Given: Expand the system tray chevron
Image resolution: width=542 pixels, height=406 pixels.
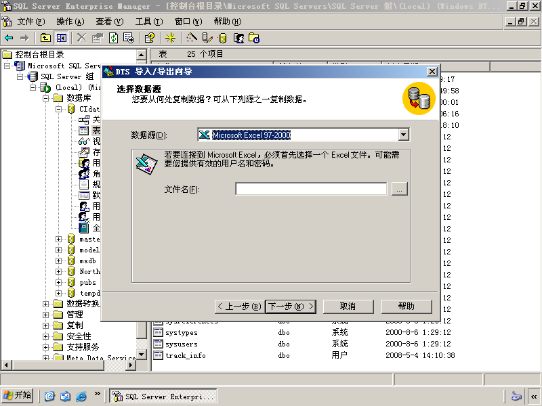Looking at the screenshot, I should [x=534, y=397].
